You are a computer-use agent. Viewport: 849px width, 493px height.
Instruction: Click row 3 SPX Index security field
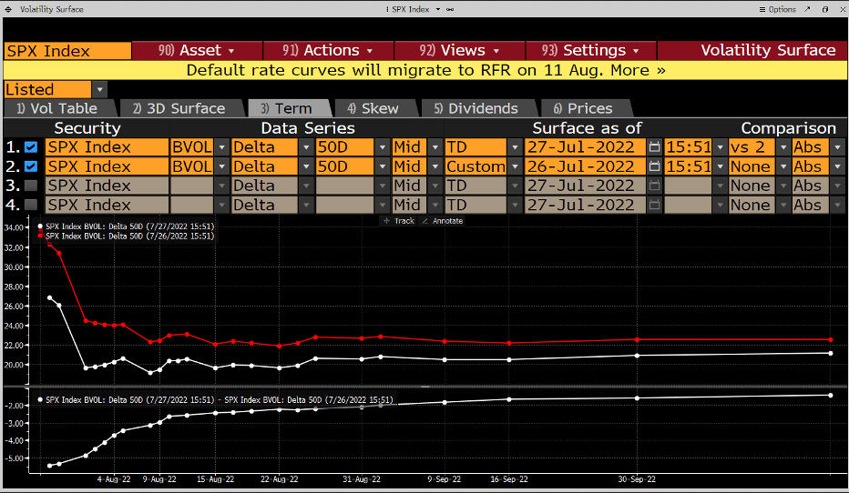(x=107, y=186)
